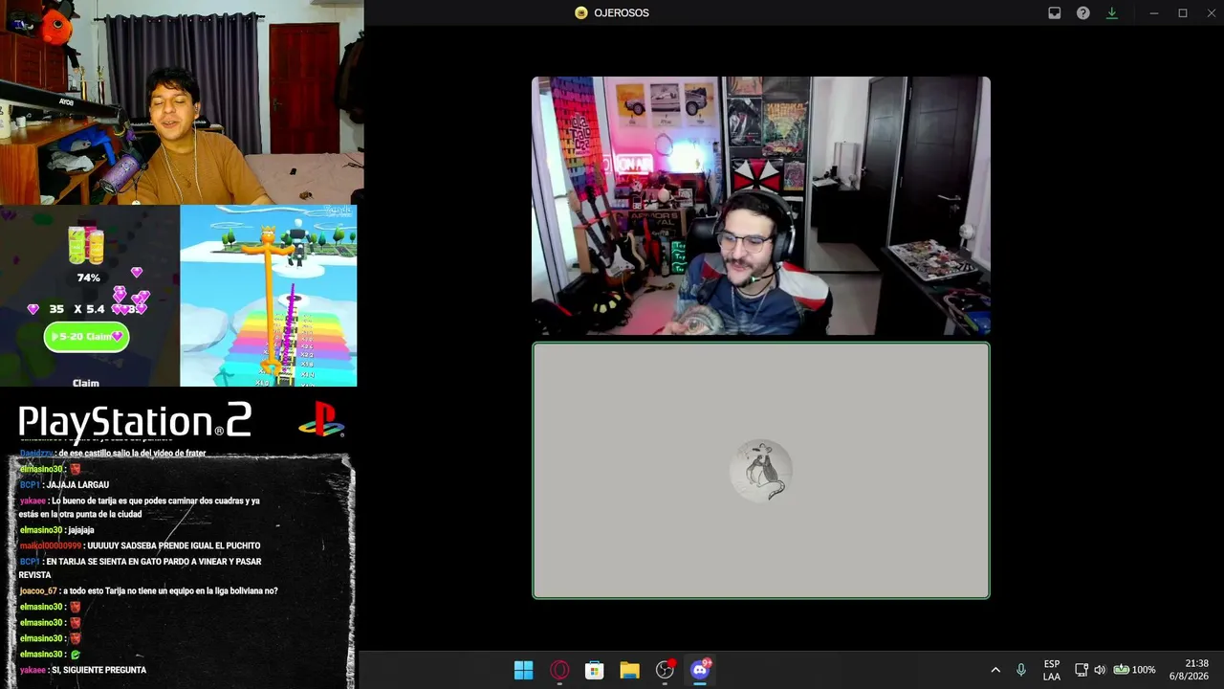Minimize the Discord window
Image resolution: width=1224 pixels, height=689 pixels.
(1154, 13)
